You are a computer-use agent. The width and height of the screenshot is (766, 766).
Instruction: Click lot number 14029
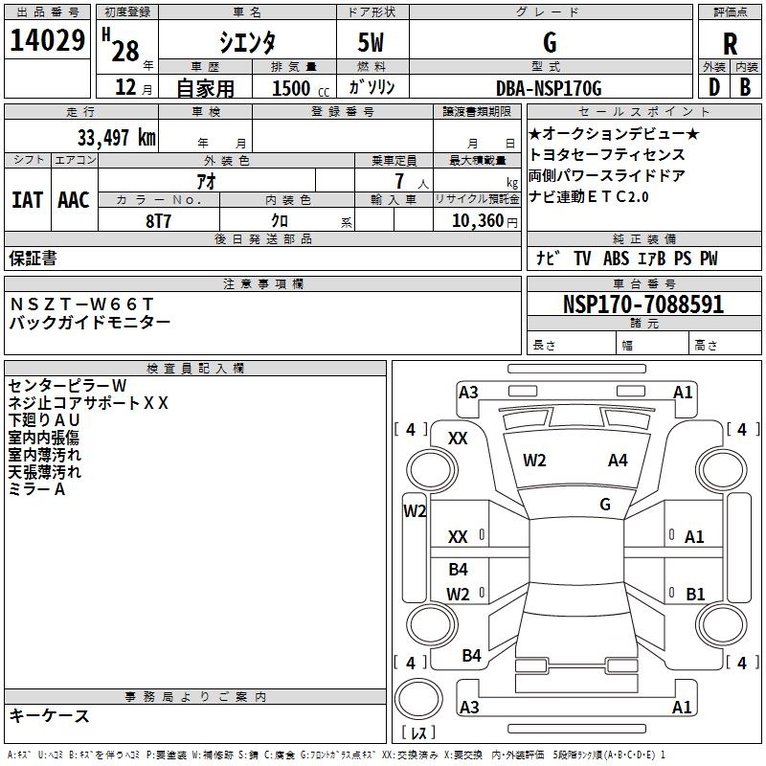(47, 40)
